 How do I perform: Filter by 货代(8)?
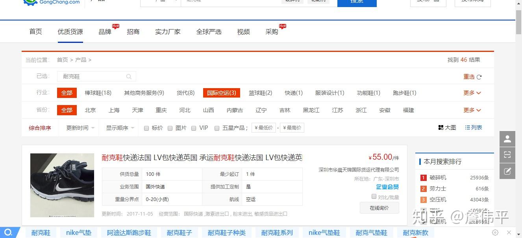coord(185,93)
